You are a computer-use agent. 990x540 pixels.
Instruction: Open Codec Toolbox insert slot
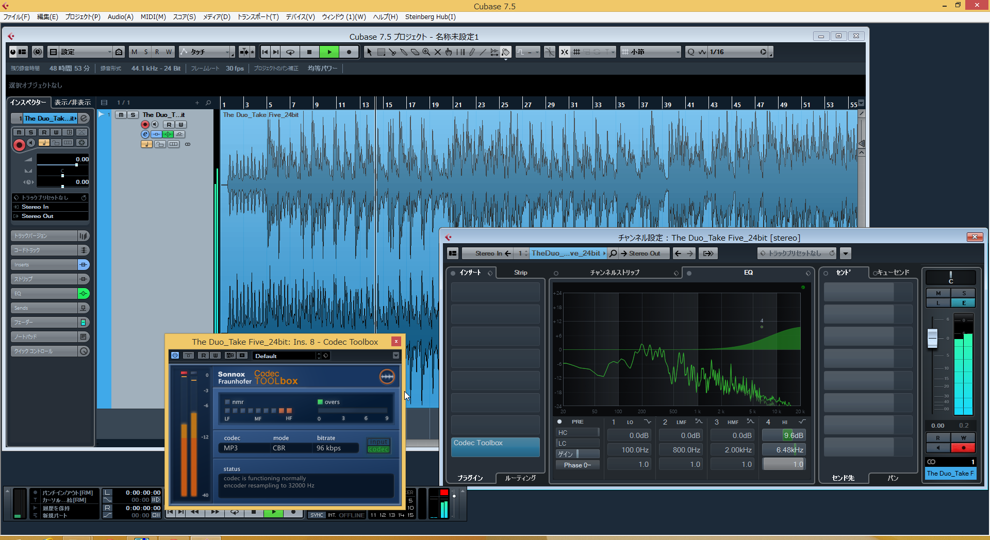[x=495, y=447]
